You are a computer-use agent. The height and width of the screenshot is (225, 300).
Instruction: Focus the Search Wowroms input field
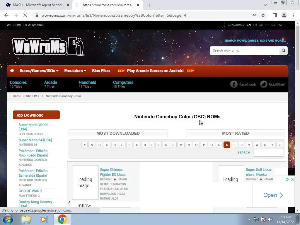point(245,50)
